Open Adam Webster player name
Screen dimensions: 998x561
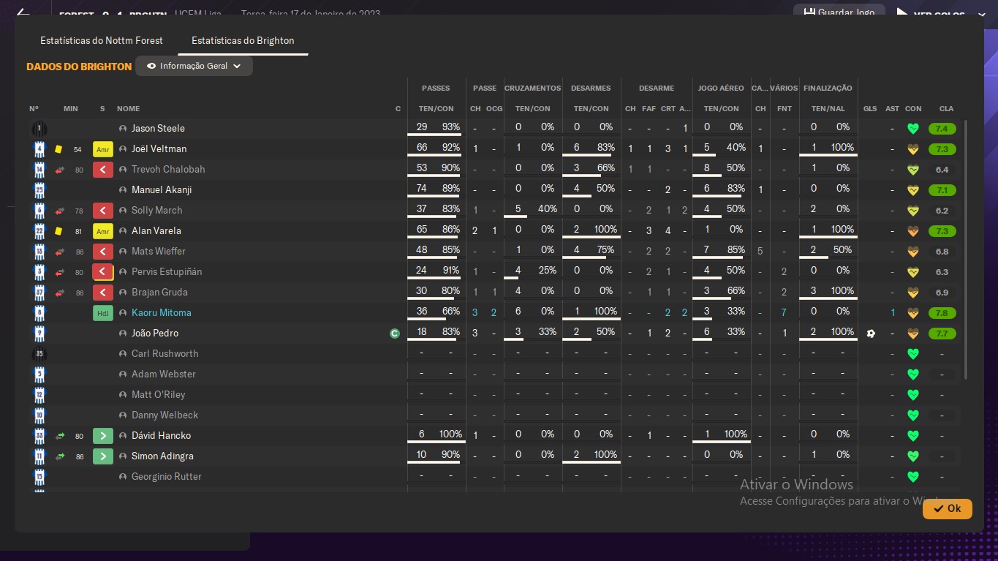pos(164,374)
